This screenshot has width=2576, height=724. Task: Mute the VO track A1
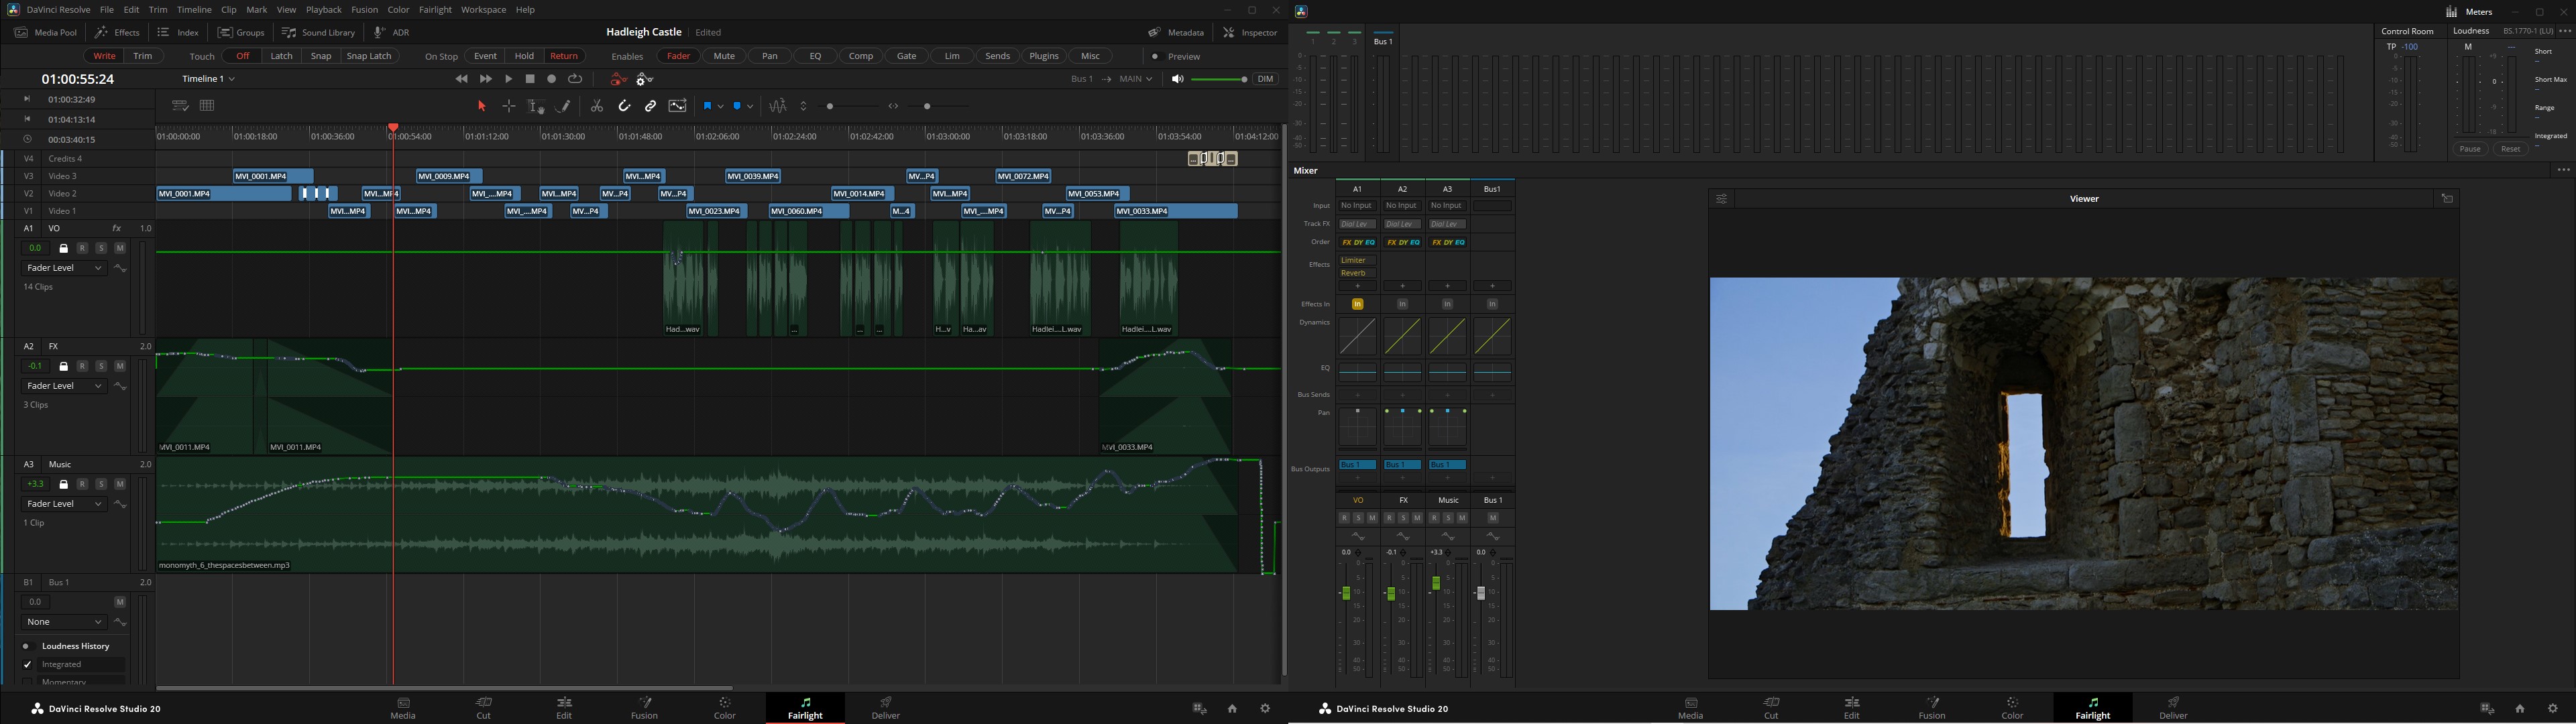click(120, 248)
